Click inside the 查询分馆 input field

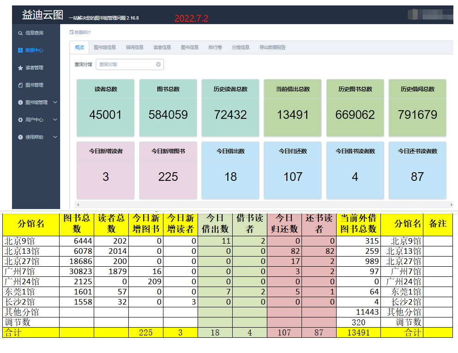126,65
